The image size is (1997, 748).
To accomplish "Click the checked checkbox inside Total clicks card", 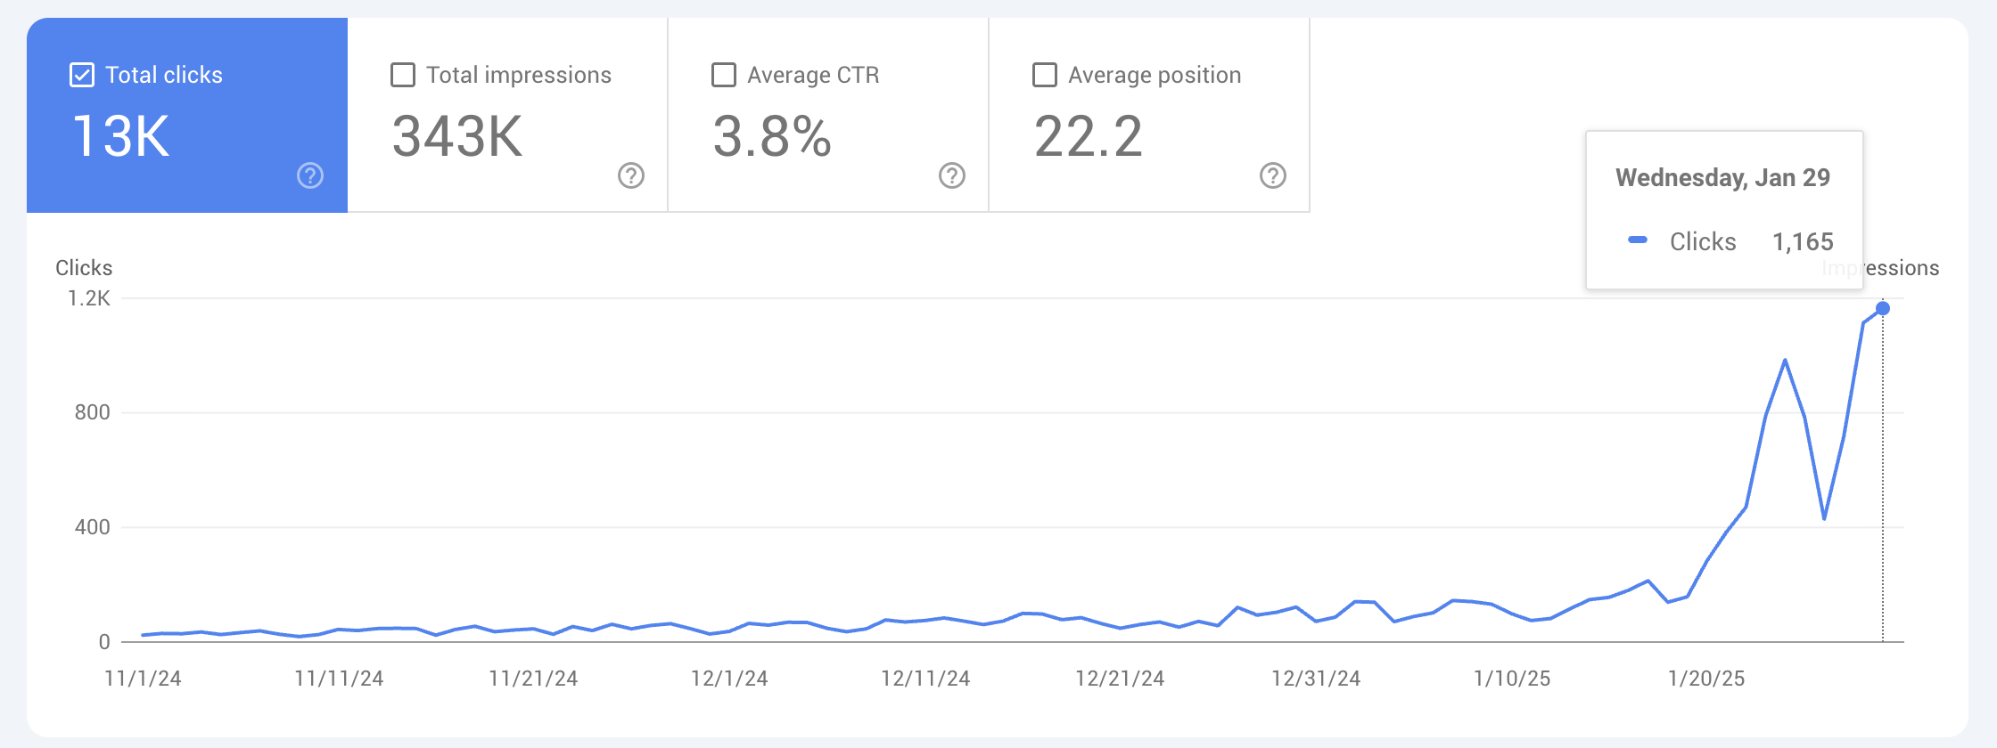I will click(x=81, y=75).
